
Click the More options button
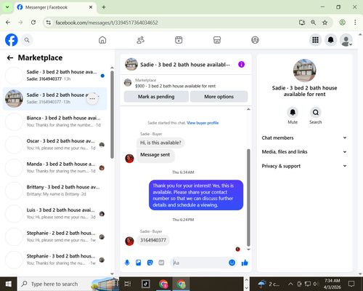pos(219,97)
